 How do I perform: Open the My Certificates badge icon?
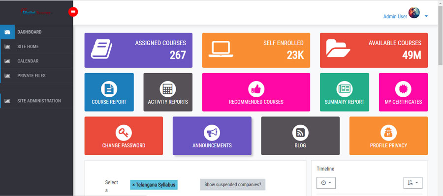tap(403, 89)
